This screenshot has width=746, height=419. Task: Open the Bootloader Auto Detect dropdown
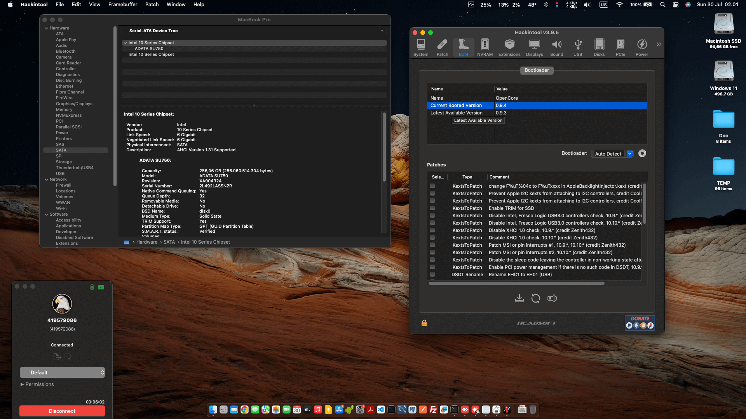coord(612,154)
